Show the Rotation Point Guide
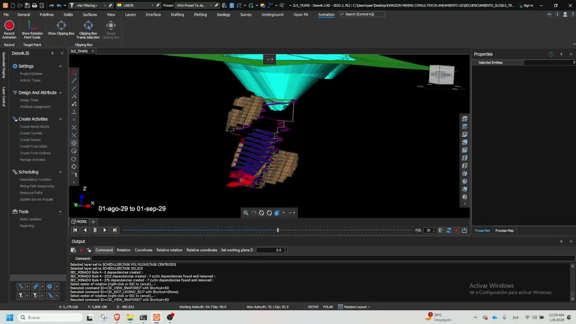The height and width of the screenshot is (324, 576). point(32,30)
